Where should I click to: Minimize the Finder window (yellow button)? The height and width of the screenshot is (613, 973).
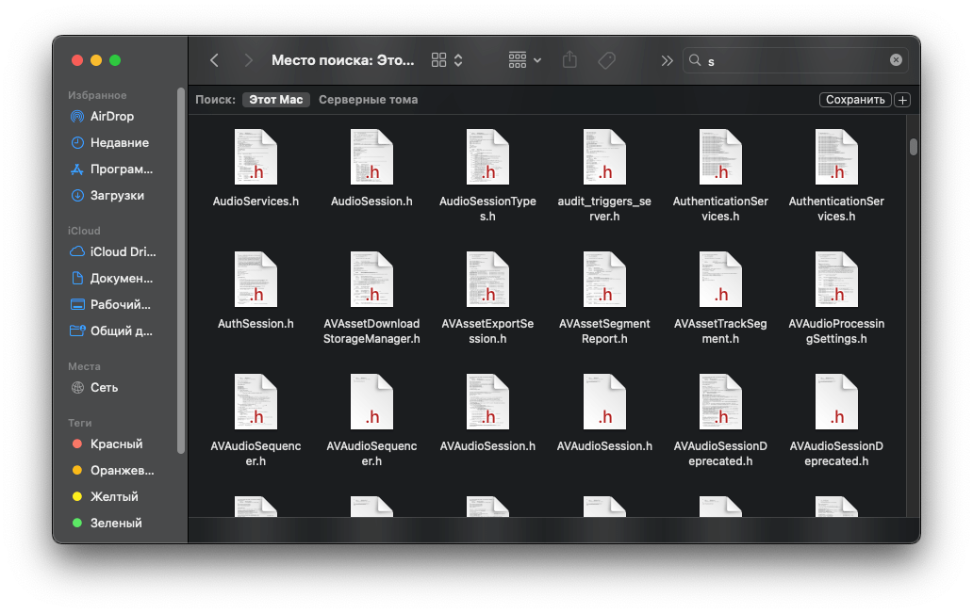pyautogui.click(x=96, y=60)
